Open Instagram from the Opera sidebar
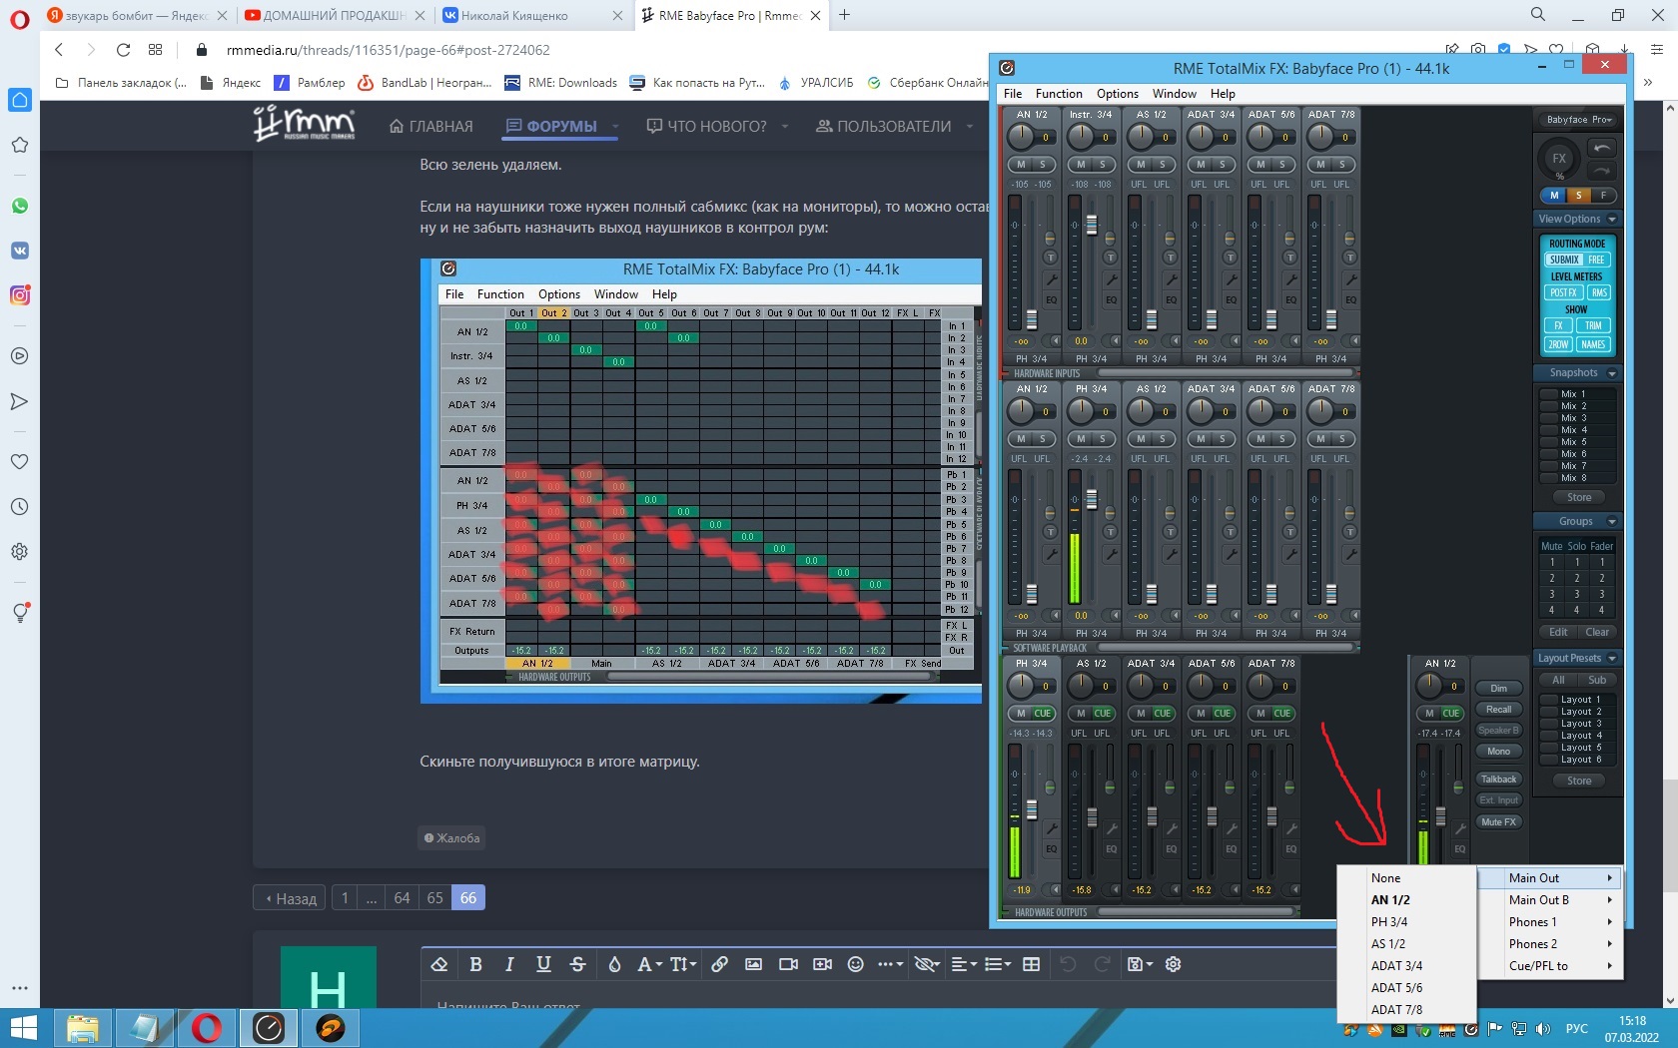The height and width of the screenshot is (1048, 1678). point(20,295)
